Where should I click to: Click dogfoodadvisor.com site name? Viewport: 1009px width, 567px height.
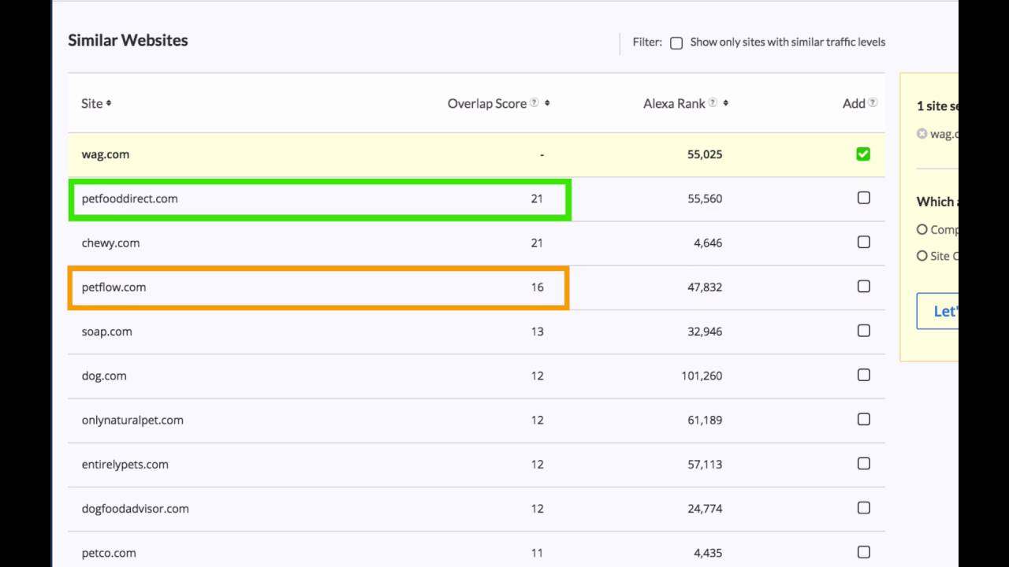tap(135, 508)
